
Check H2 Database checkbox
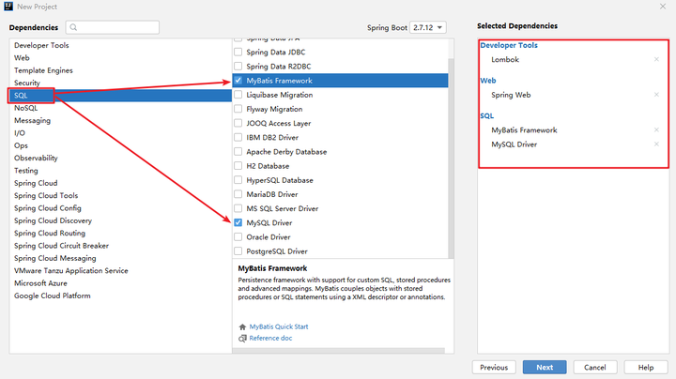(x=238, y=166)
